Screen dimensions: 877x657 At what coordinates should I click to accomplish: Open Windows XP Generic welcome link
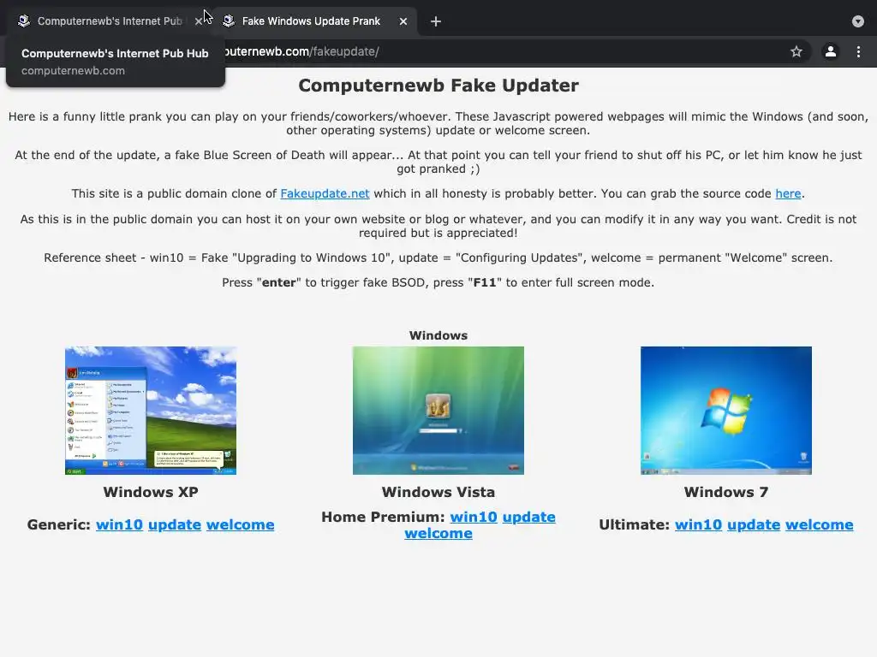coord(241,524)
